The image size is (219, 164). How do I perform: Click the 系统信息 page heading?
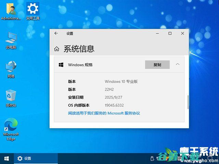click(79, 49)
